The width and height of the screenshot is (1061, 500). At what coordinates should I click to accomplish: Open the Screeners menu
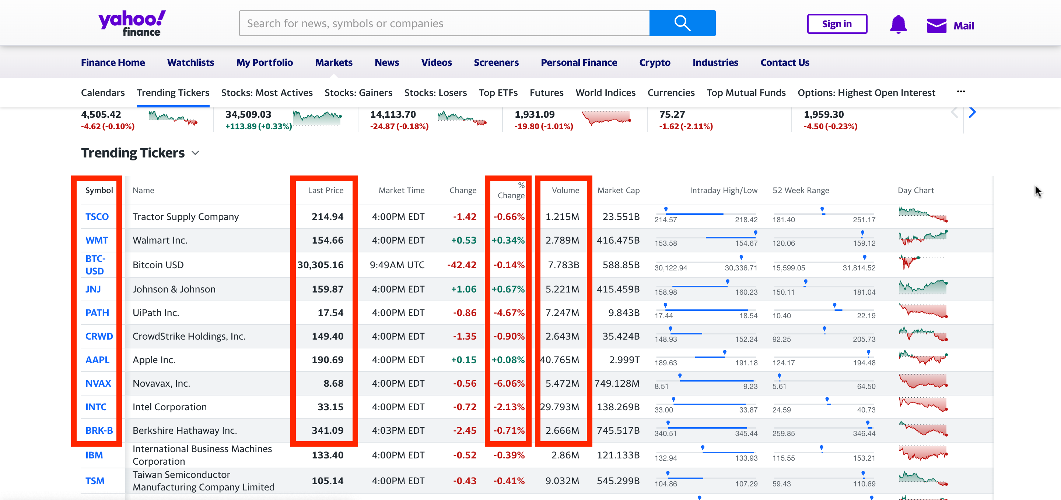(496, 63)
